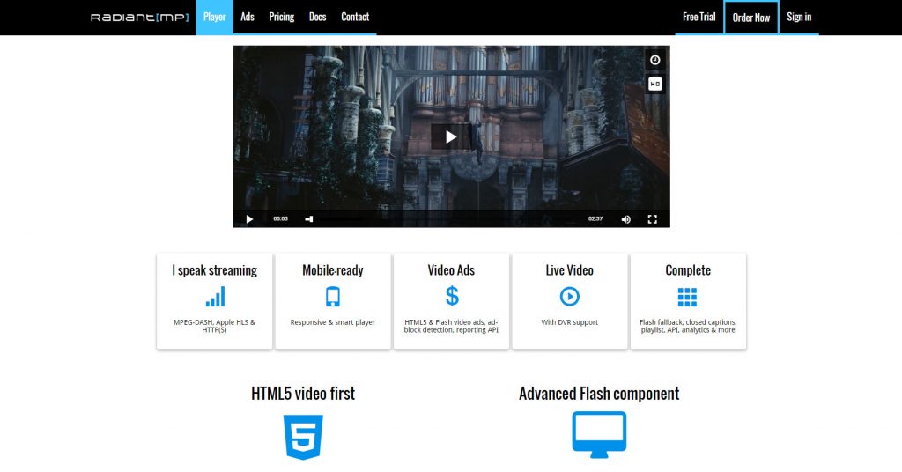Screen dimensions: 902x472
Task: Click the Mobile-ready heading
Action: coord(333,270)
